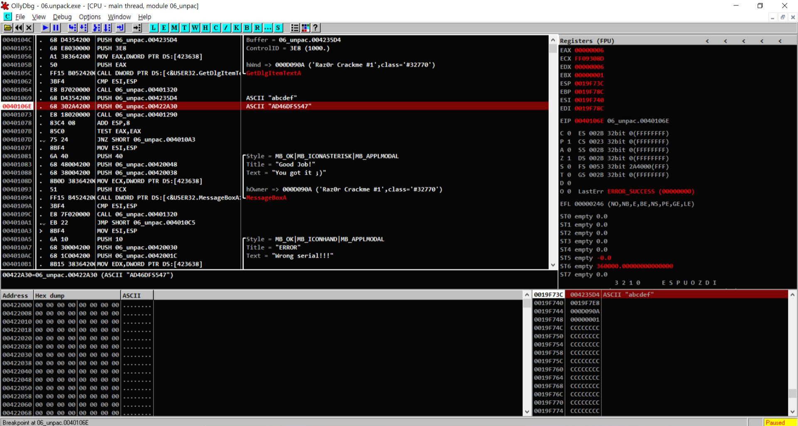Open the View menu
Viewport: 798px width, 426px height.
point(39,17)
